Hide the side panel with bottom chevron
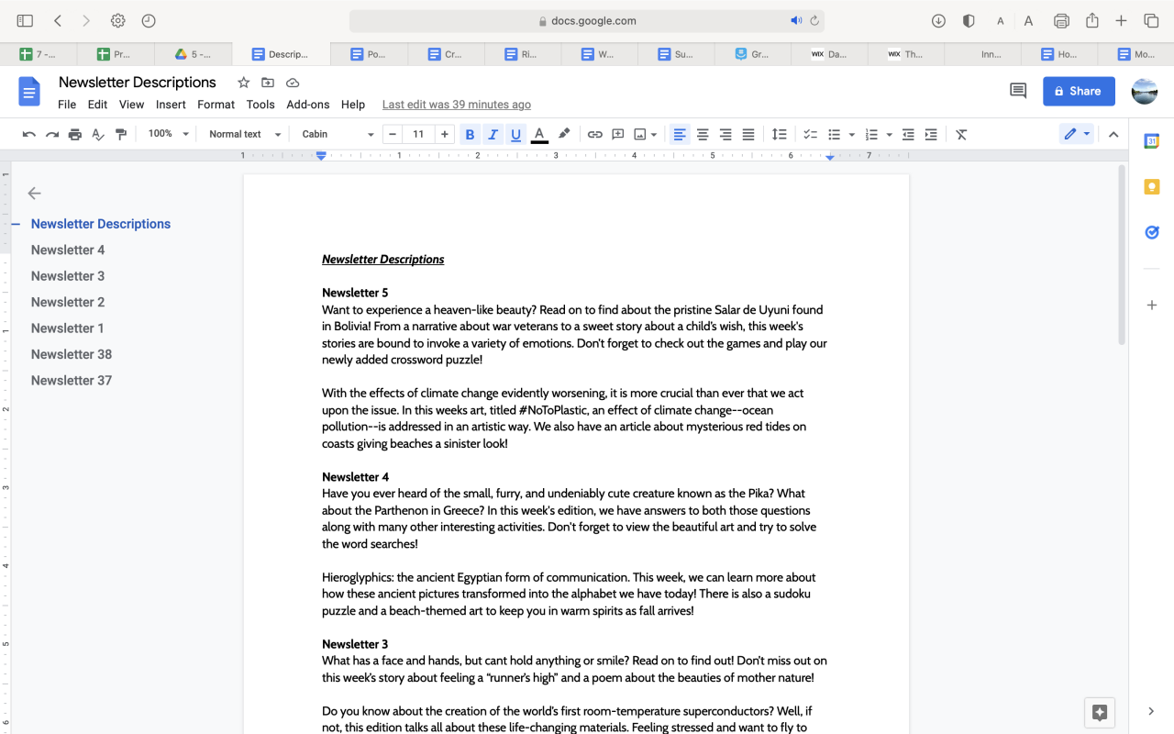Image resolution: width=1174 pixels, height=734 pixels. 1152,711
